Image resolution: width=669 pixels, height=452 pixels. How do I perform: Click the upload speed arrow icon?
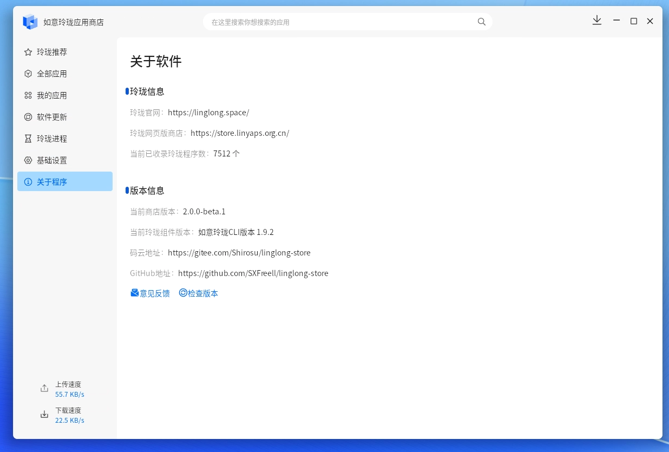[x=44, y=389]
